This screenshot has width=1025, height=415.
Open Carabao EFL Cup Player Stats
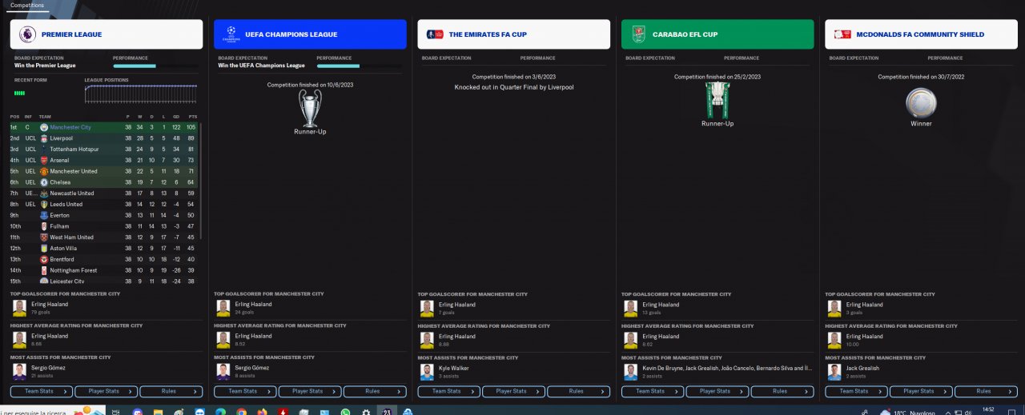tap(717, 391)
